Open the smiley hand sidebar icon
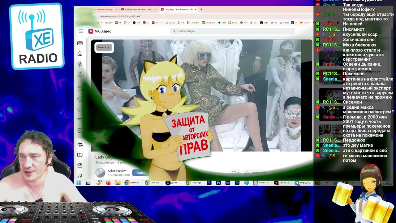The width and height of the screenshot is (396, 223). [x=80, y=75]
